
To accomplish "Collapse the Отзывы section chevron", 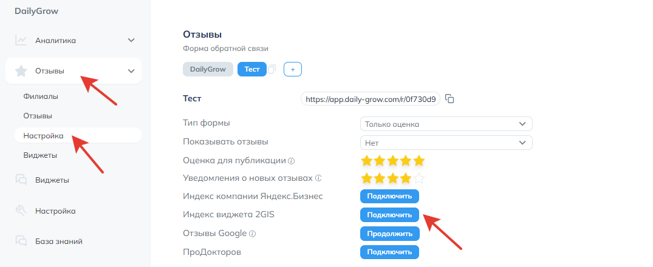I will 131,71.
